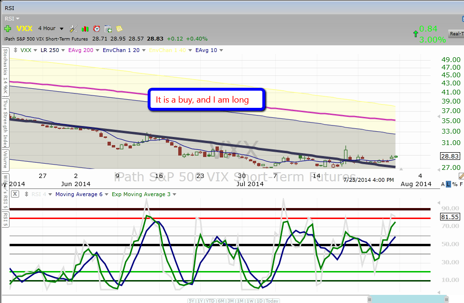Viewport: 464px width, 303px height.
Task: Toggle the A arithmetic scale option
Action: click(442, 184)
